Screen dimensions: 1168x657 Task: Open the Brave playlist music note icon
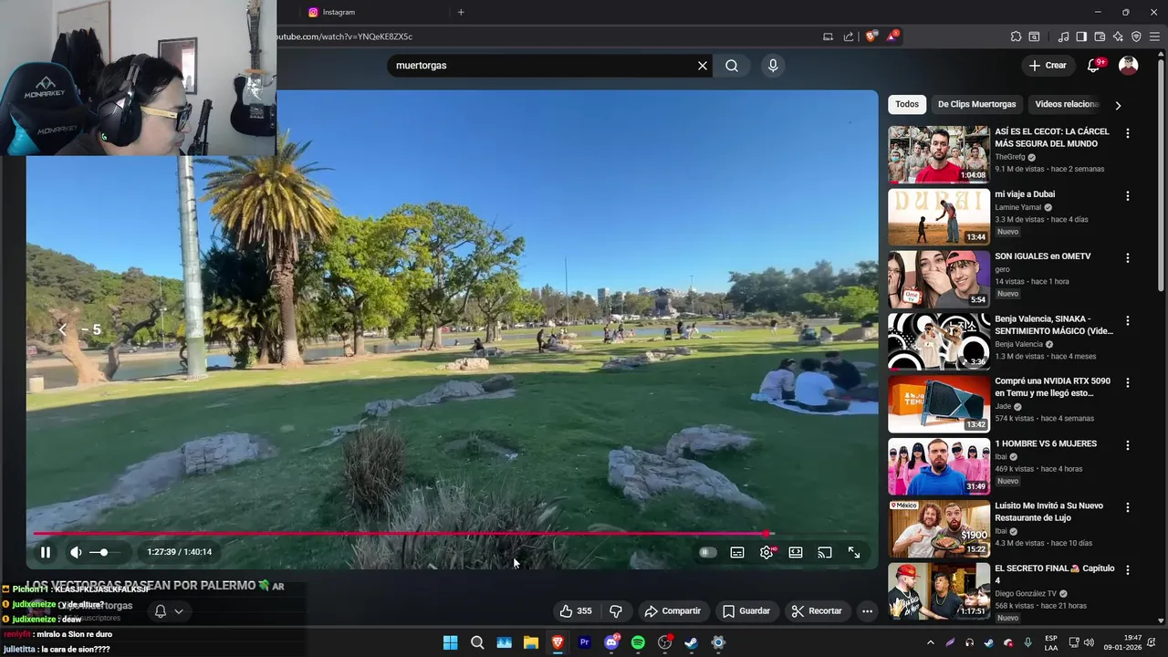click(x=1063, y=36)
